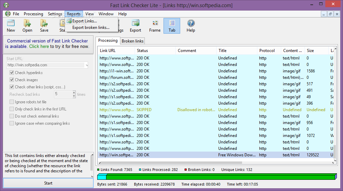This screenshot has width=343, height=191.
Task: Sort by Link URL column header
Action: click(116, 51)
